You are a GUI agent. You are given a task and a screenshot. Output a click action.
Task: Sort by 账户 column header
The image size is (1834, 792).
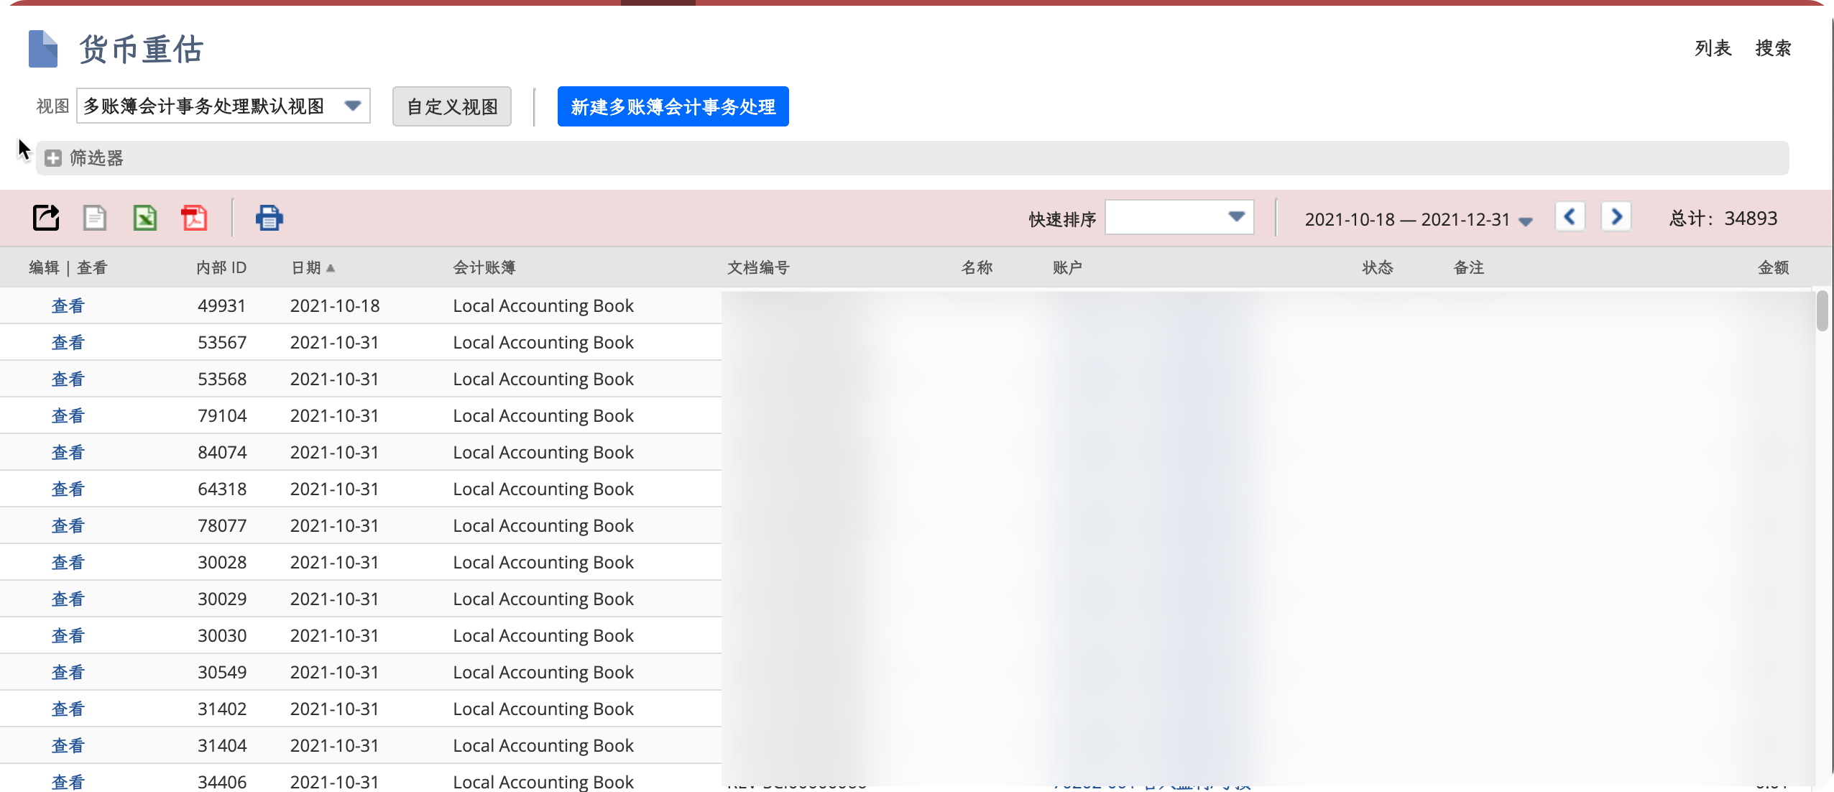[x=1067, y=267]
